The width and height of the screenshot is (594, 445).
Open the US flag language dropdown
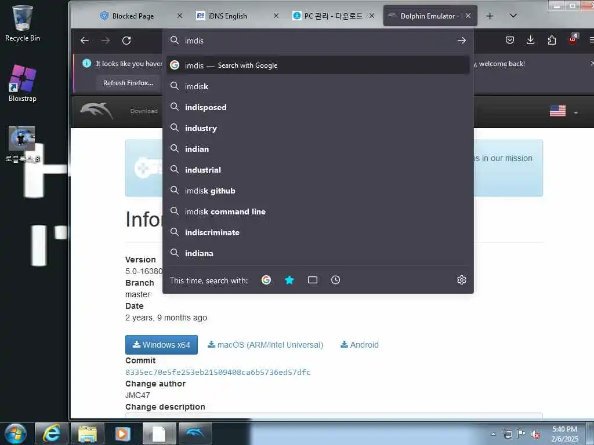point(564,111)
